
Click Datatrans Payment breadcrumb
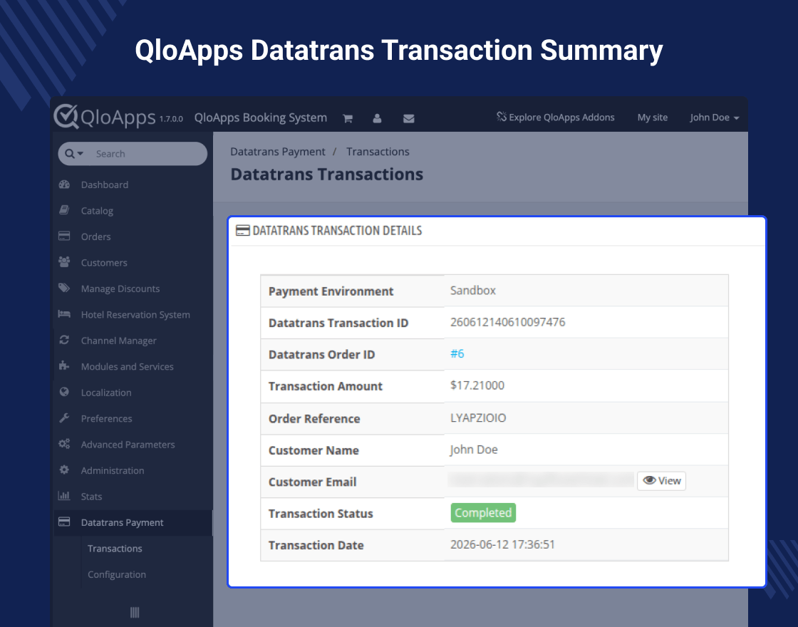pyautogui.click(x=277, y=152)
